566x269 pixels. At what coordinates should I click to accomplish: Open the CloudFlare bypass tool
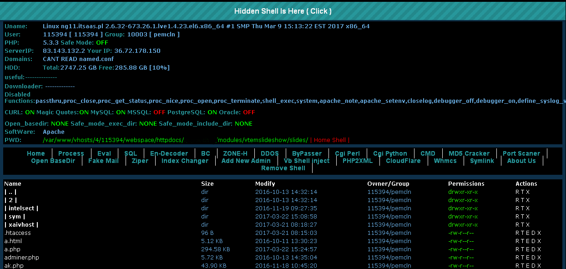pyautogui.click(x=403, y=161)
